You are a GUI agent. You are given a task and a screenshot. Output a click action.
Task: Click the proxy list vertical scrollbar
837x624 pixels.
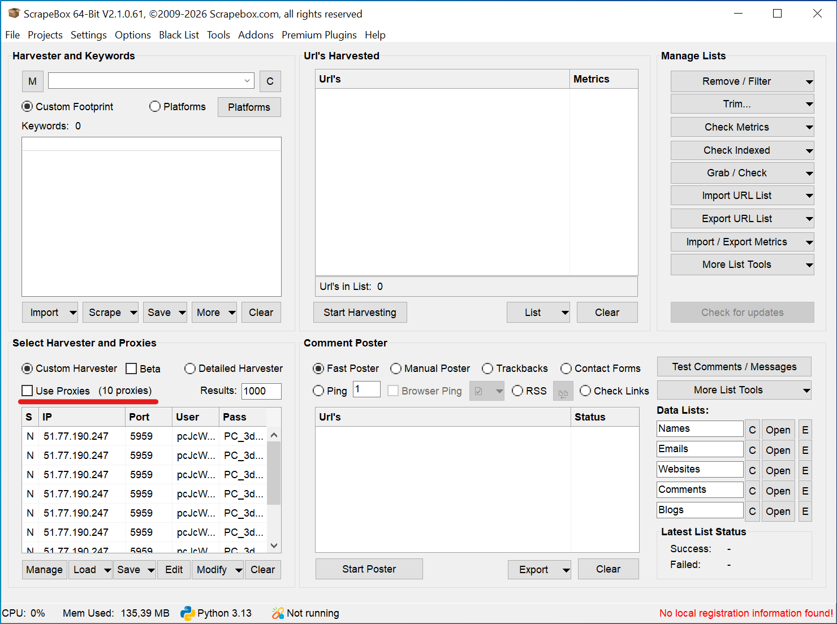tap(274, 473)
